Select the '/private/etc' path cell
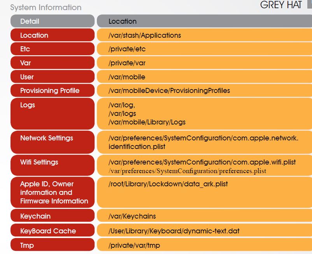Image resolution: width=312 pixels, height=254 pixels. click(204, 49)
